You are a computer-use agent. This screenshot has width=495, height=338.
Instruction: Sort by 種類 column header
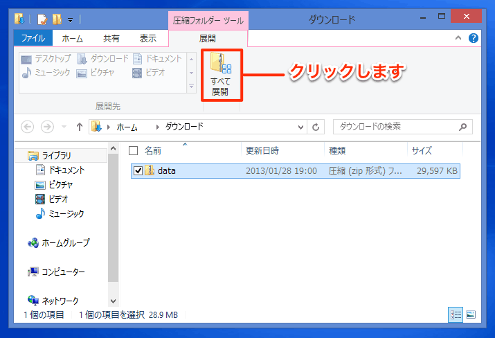pos(337,151)
